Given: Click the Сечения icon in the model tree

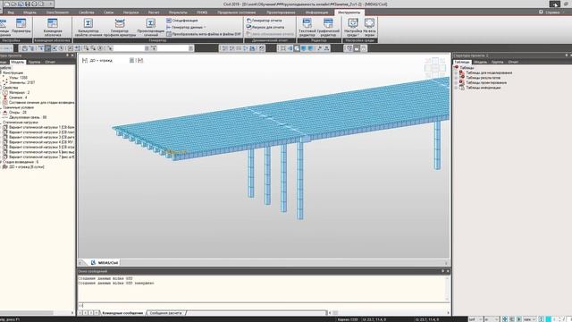Looking at the screenshot, I should point(5,97).
